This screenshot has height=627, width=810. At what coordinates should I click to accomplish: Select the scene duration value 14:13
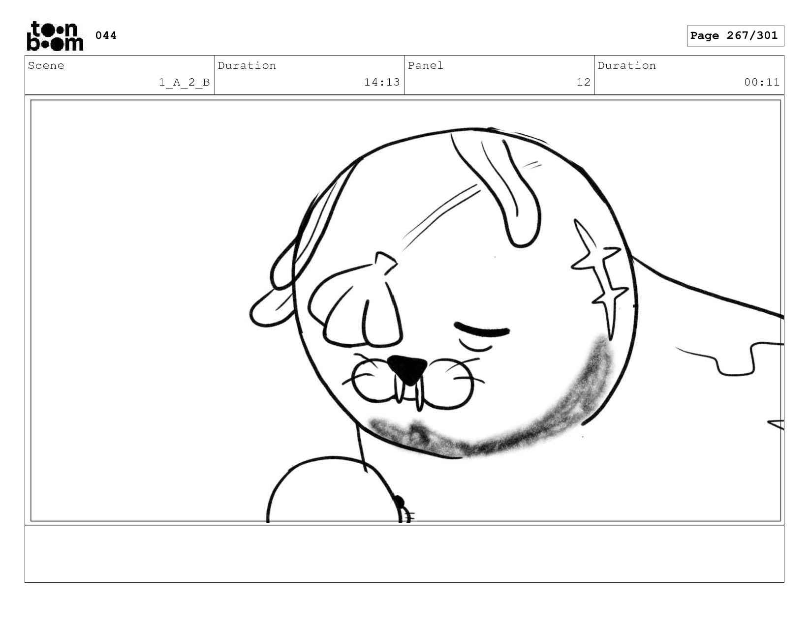382,82
